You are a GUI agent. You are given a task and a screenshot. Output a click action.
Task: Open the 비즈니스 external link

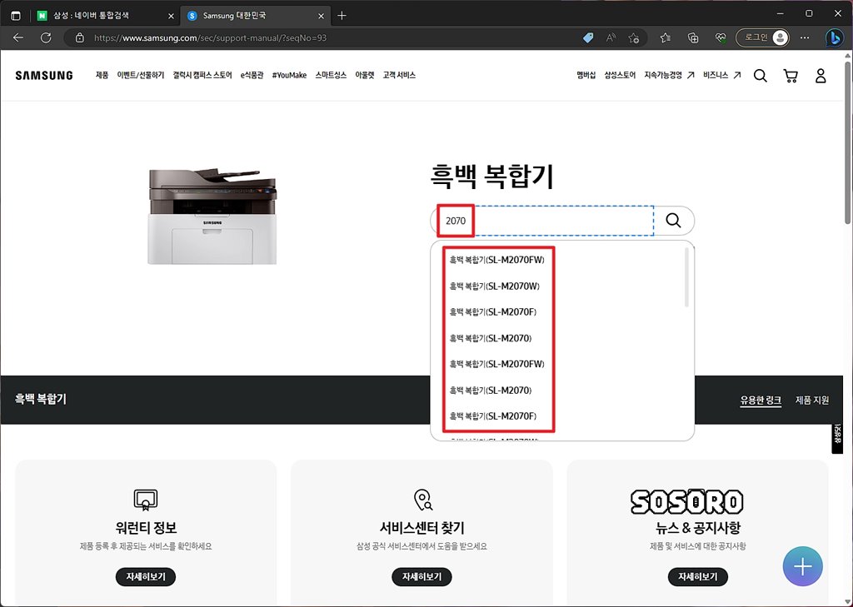tap(722, 75)
